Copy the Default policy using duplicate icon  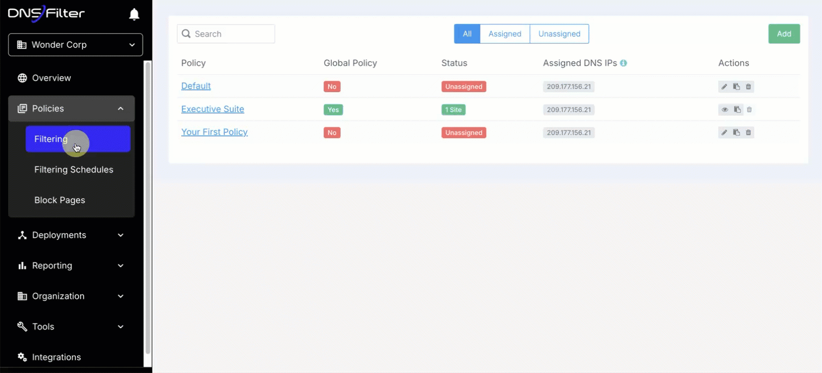click(x=736, y=87)
